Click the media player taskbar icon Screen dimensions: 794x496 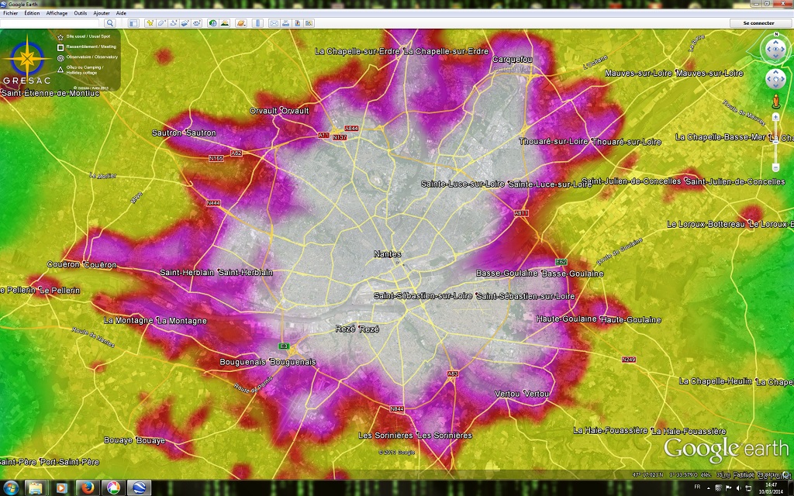click(61, 488)
